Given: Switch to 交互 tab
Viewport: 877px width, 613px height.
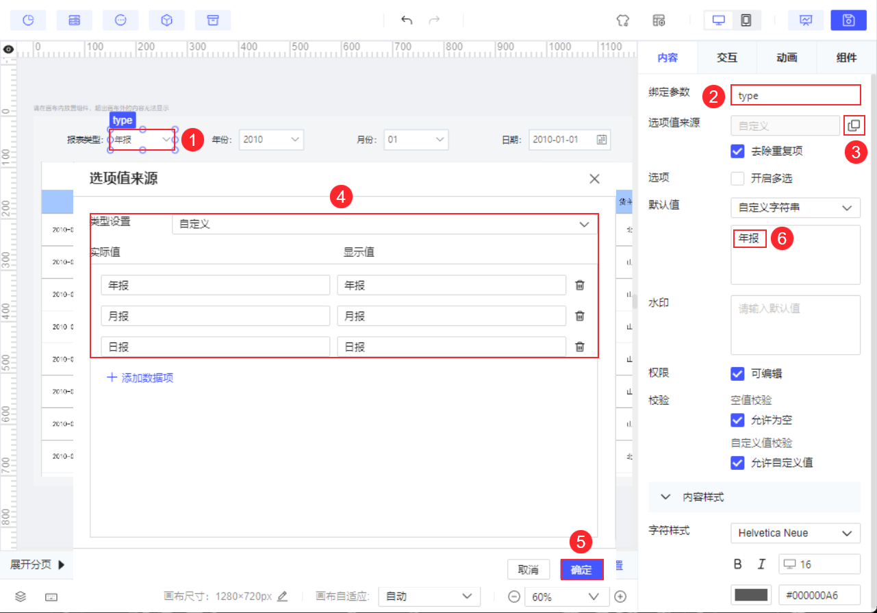Looking at the screenshot, I should tap(727, 58).
